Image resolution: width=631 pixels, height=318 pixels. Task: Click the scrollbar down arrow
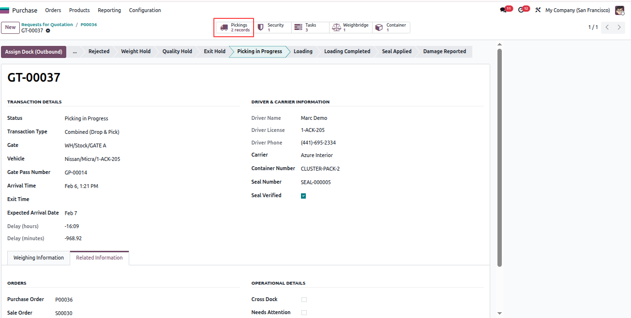point(500,313)
